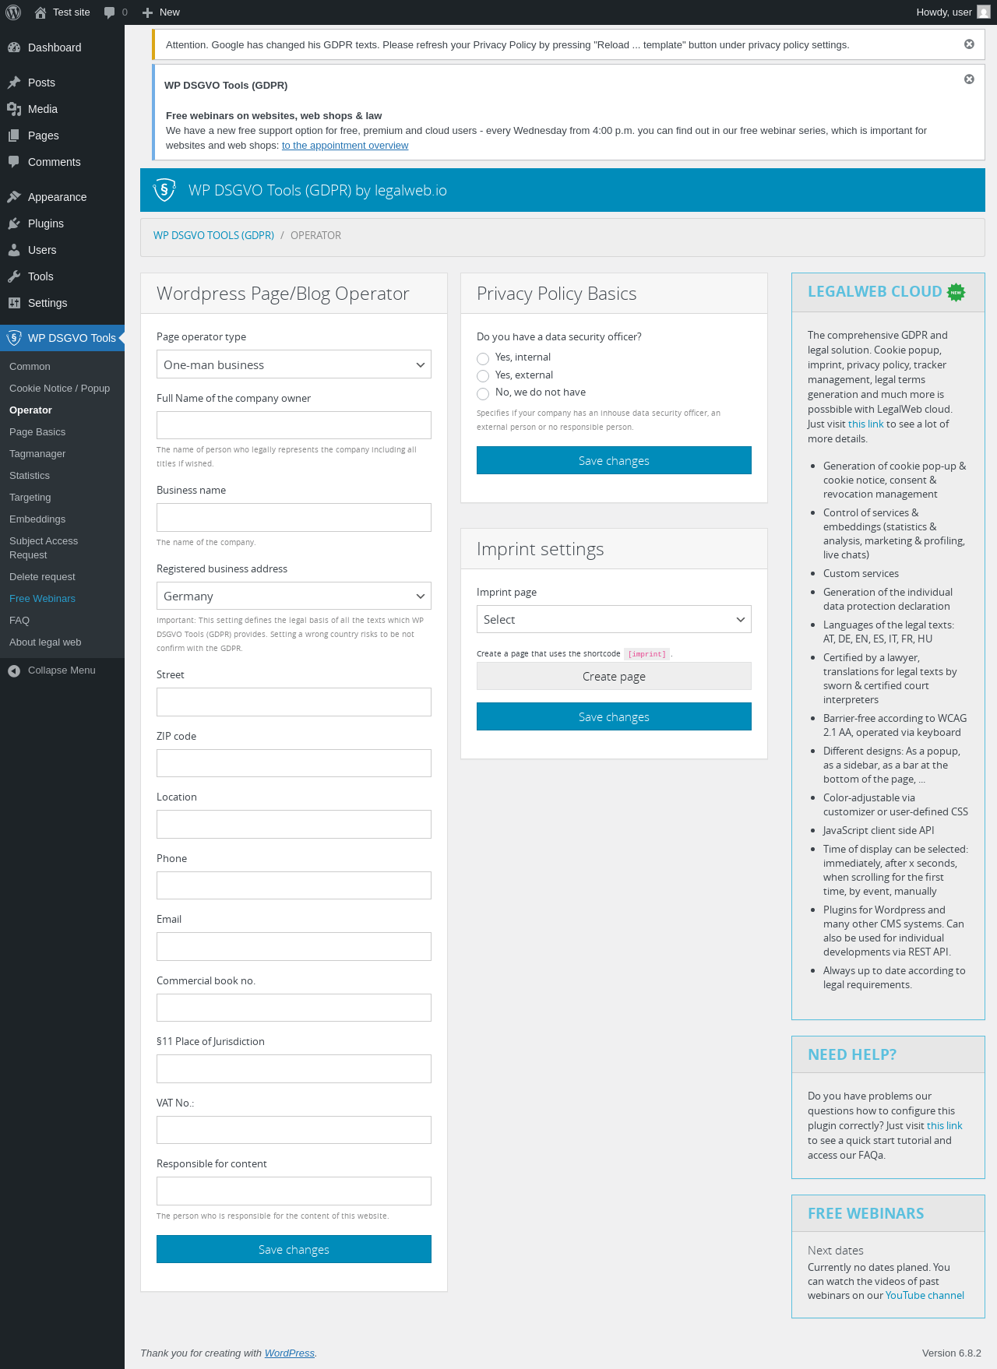Focus the ZIP code input field
This screenshot has width=997, height=1369.
pyautogui.click(x=294, y=763)
